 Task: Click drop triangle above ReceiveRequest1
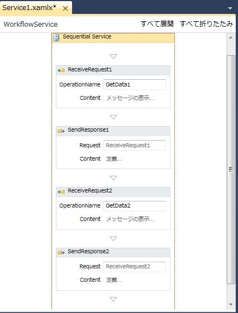[113, 56]
